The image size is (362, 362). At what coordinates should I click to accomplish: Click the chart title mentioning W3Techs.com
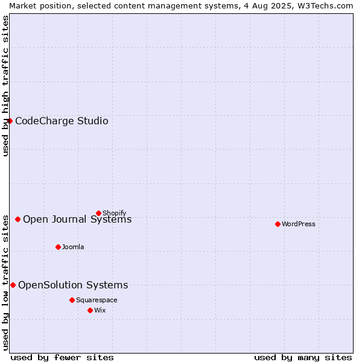181,6
